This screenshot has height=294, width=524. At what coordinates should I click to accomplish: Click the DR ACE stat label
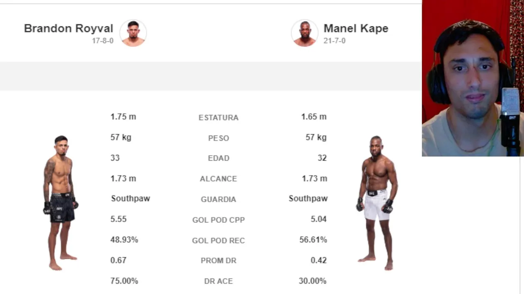point(219,281)
